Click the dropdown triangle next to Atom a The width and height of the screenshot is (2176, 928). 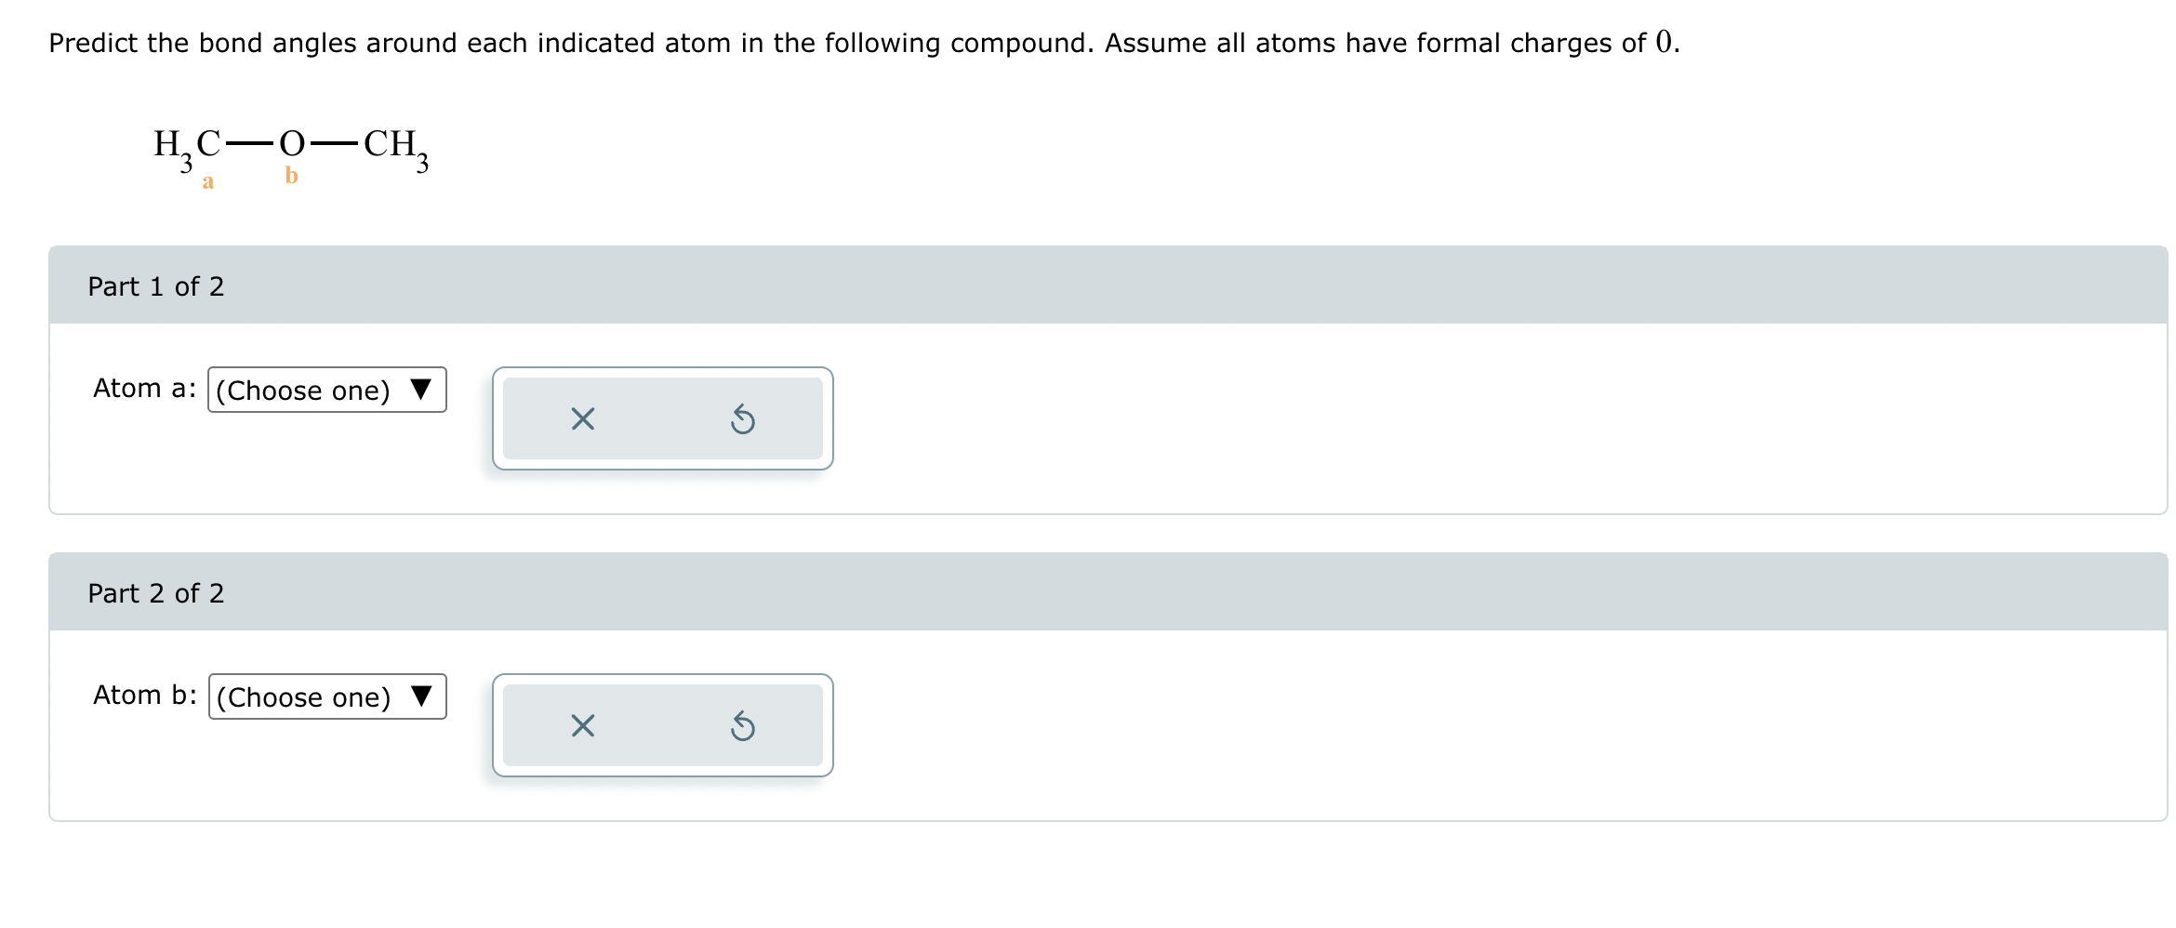click(x=421, y=391)
